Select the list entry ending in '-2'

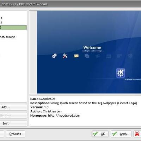tap(13, 23)
